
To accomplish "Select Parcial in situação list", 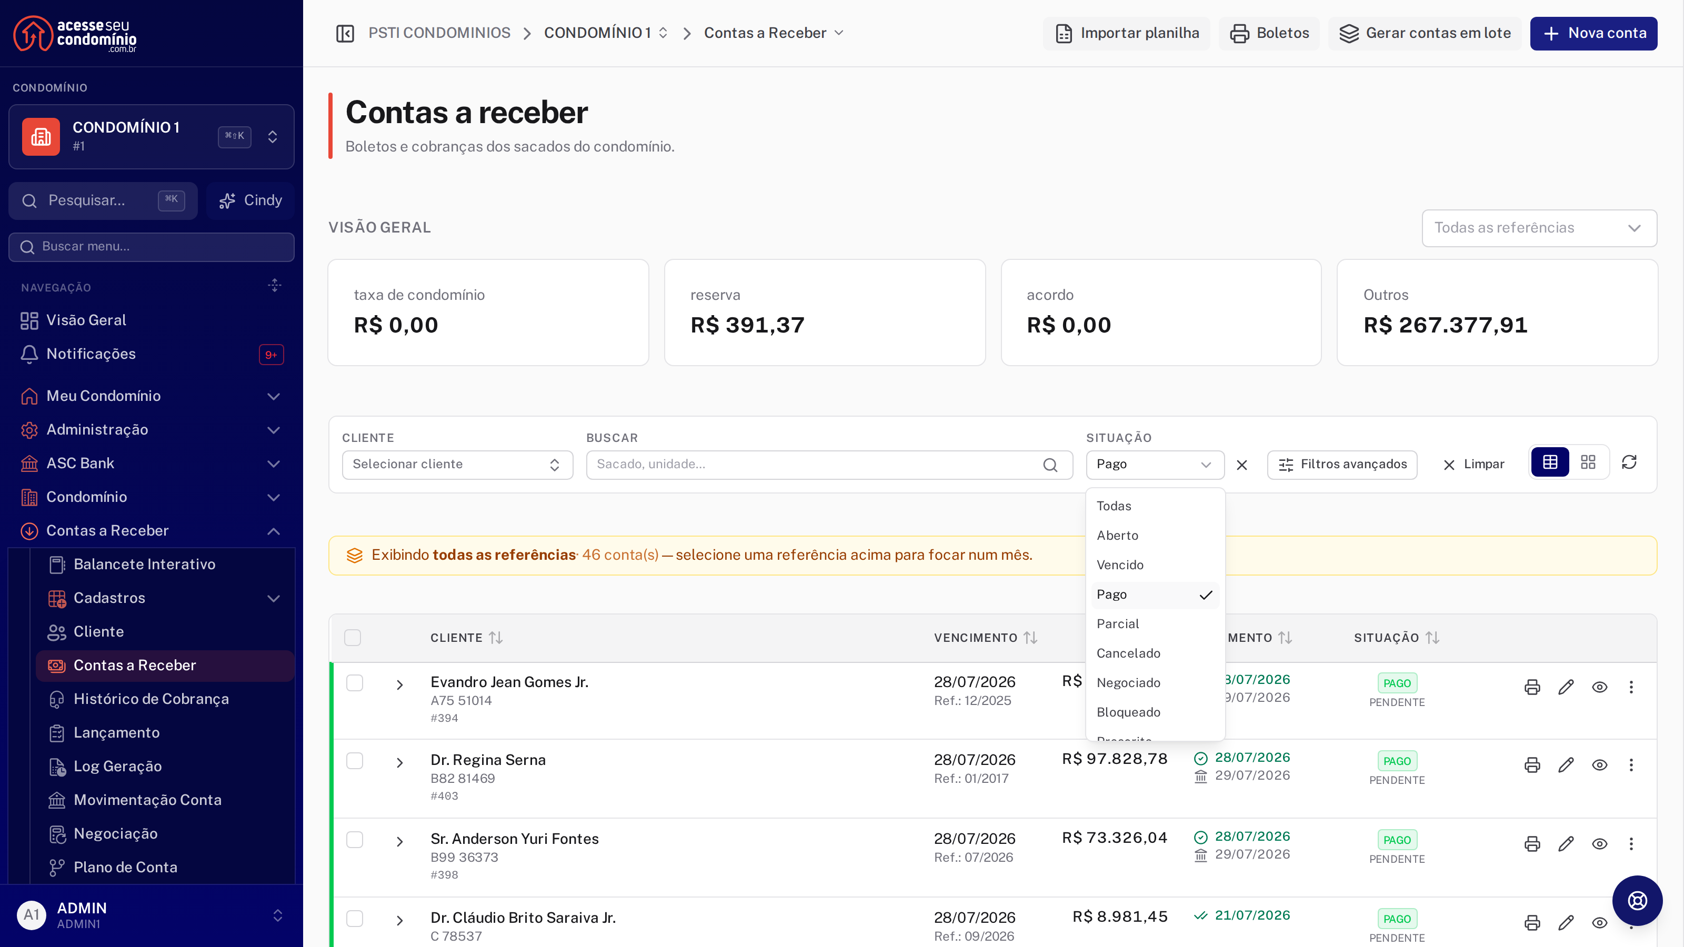I will pyautogui.click(x=1155, y=624).
